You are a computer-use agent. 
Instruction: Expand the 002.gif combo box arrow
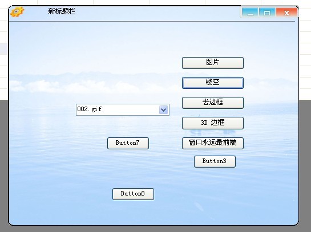[x=163, y=109]
